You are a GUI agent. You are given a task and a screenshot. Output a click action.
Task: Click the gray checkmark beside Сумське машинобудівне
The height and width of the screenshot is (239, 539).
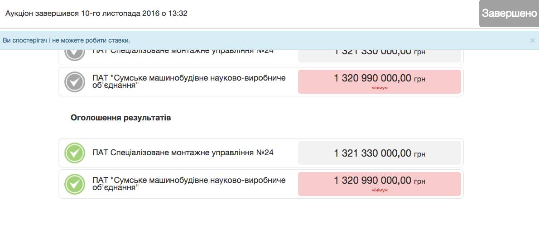coord(75,82)
